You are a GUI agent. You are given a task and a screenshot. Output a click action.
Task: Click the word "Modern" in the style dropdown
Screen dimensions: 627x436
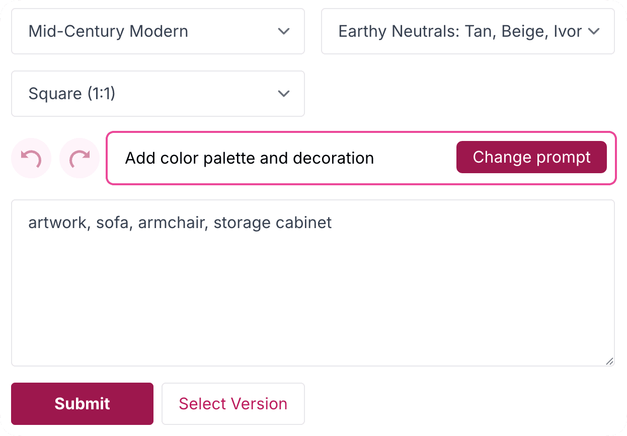tap(159, 31)
